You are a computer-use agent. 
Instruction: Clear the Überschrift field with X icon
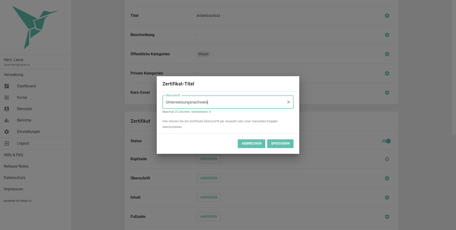[289, 102]
